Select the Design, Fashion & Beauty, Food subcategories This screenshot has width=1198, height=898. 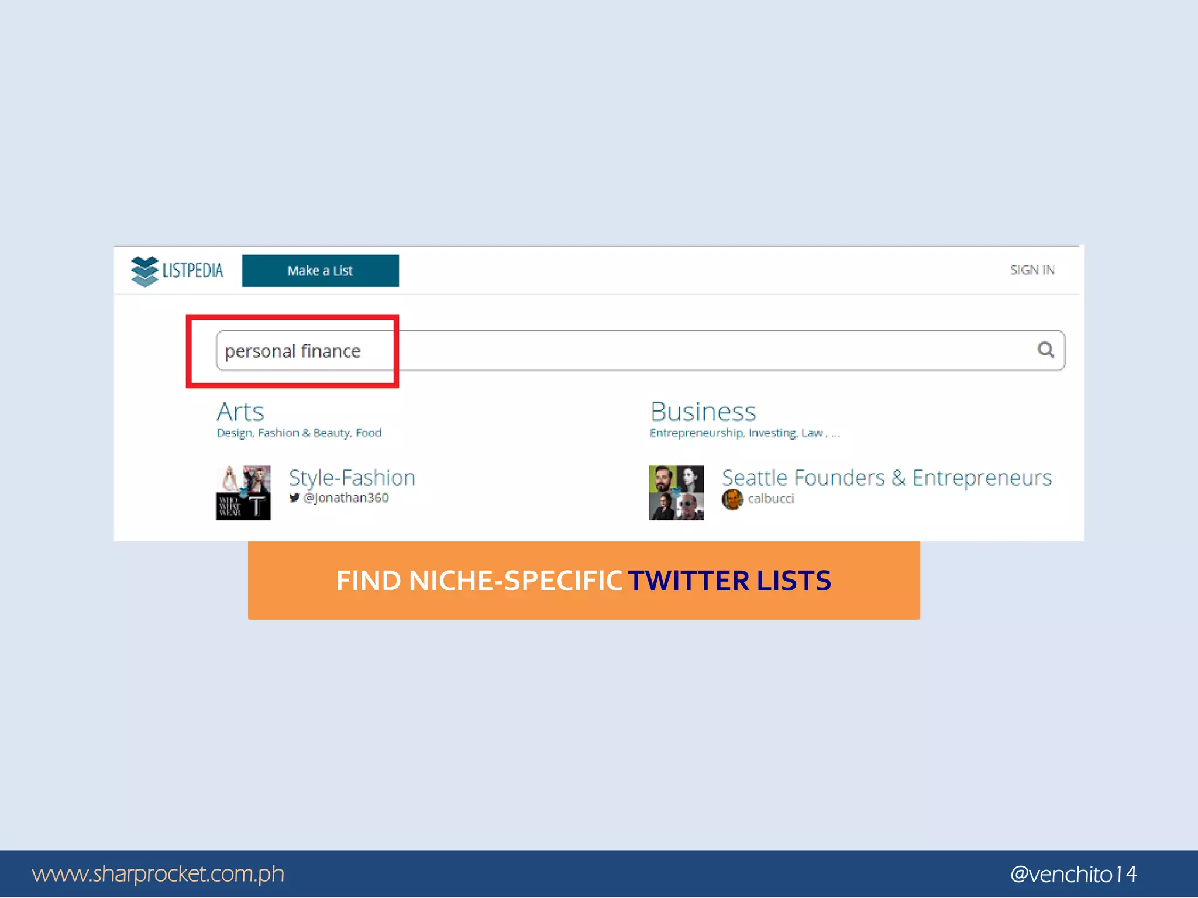299,433
